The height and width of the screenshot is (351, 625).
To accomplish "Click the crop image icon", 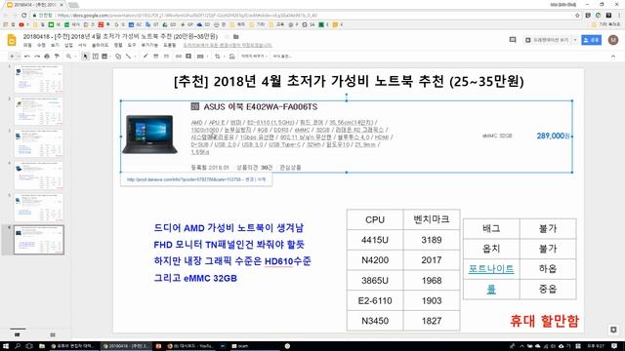I will (x=217, y=57).
